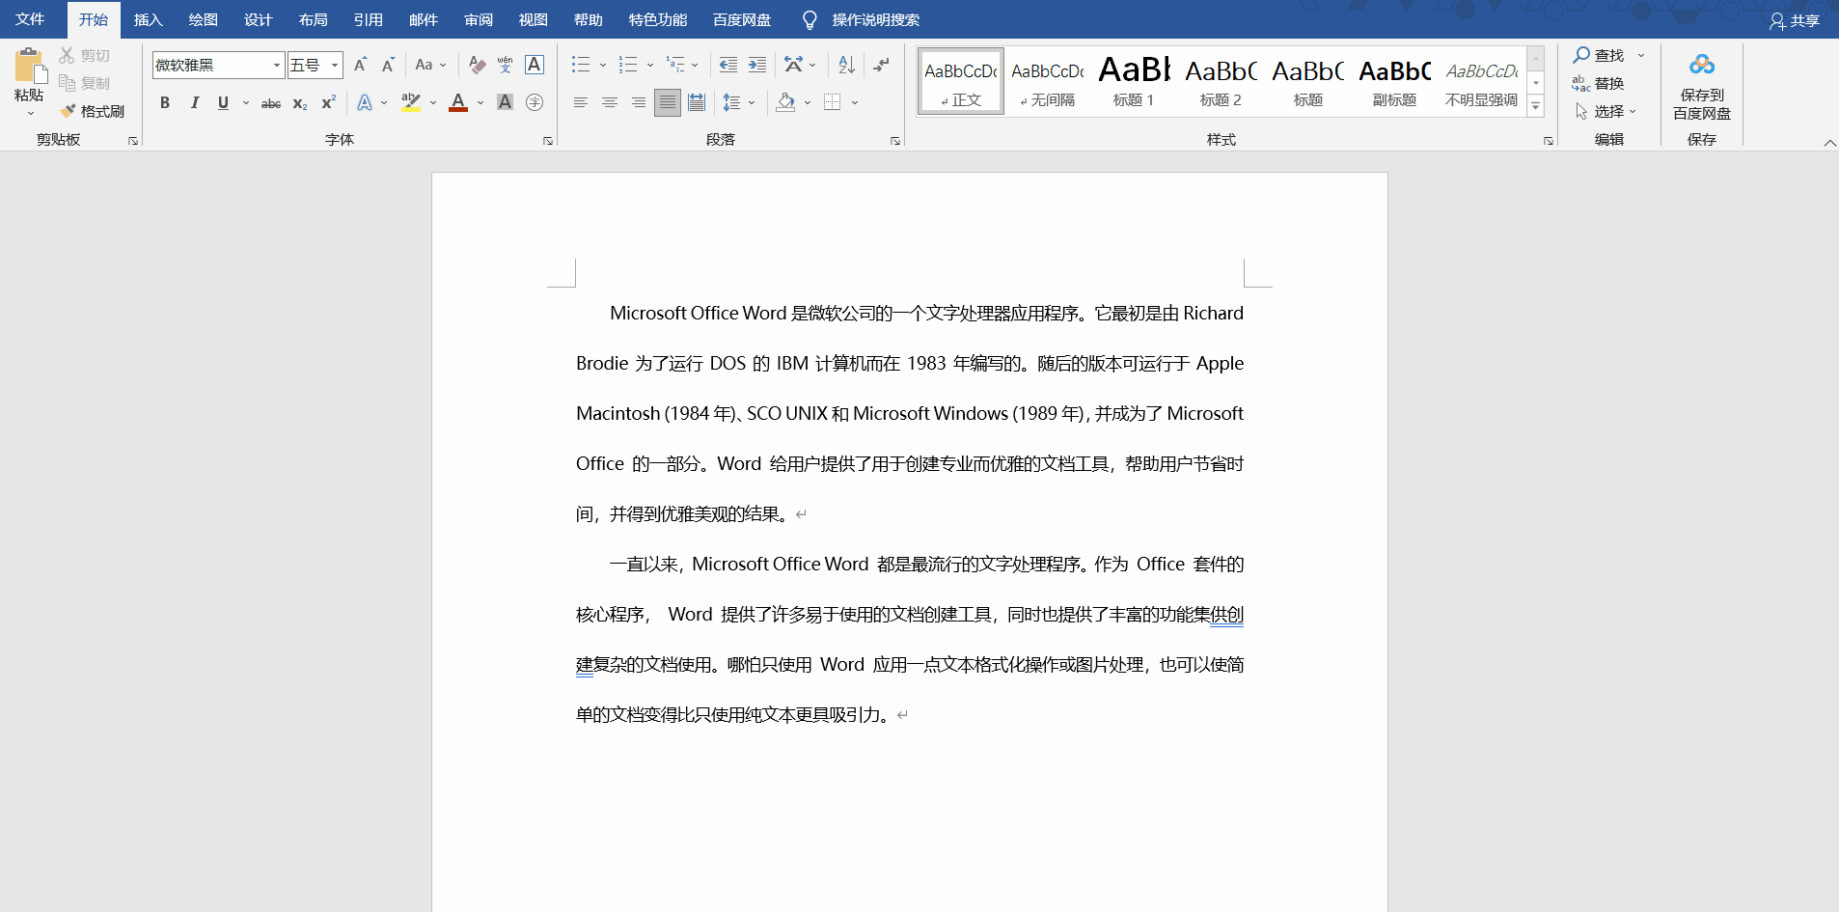1839x912 pixels.
Task: Open Asian layout (character scaling) tool
Action: tap(793, 65)
